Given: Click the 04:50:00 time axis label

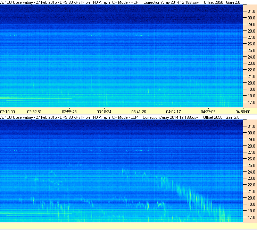Looking at the screenshot, I should (243, 112).
